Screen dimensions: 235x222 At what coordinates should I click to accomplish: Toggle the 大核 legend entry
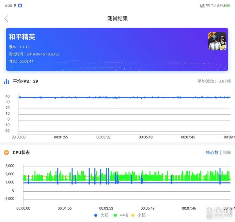(102, 215)
